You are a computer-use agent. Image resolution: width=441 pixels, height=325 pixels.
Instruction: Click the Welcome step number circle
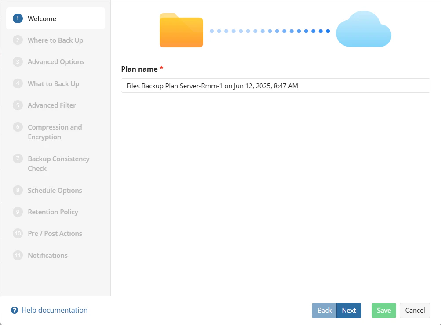pyautogui.click(x=18, y=18)
